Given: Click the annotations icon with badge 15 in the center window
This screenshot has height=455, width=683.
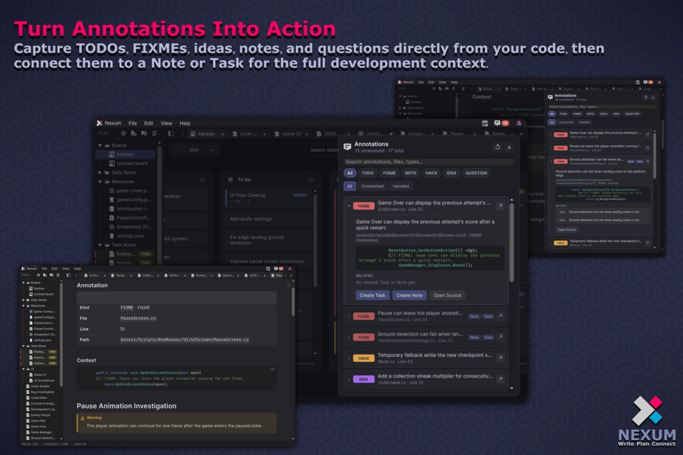Looking at the screenshot, I should click(x=501, y=123).
